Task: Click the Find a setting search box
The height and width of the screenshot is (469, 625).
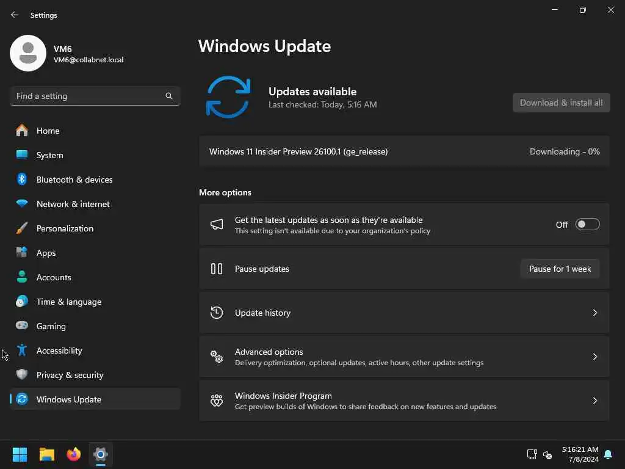Action: [x=95, y=96]
